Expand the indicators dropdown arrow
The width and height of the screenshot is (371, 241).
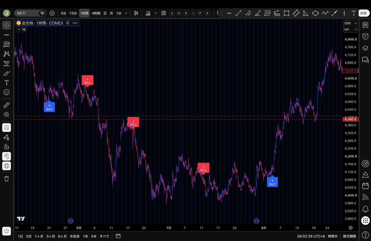tap(156, 13)
